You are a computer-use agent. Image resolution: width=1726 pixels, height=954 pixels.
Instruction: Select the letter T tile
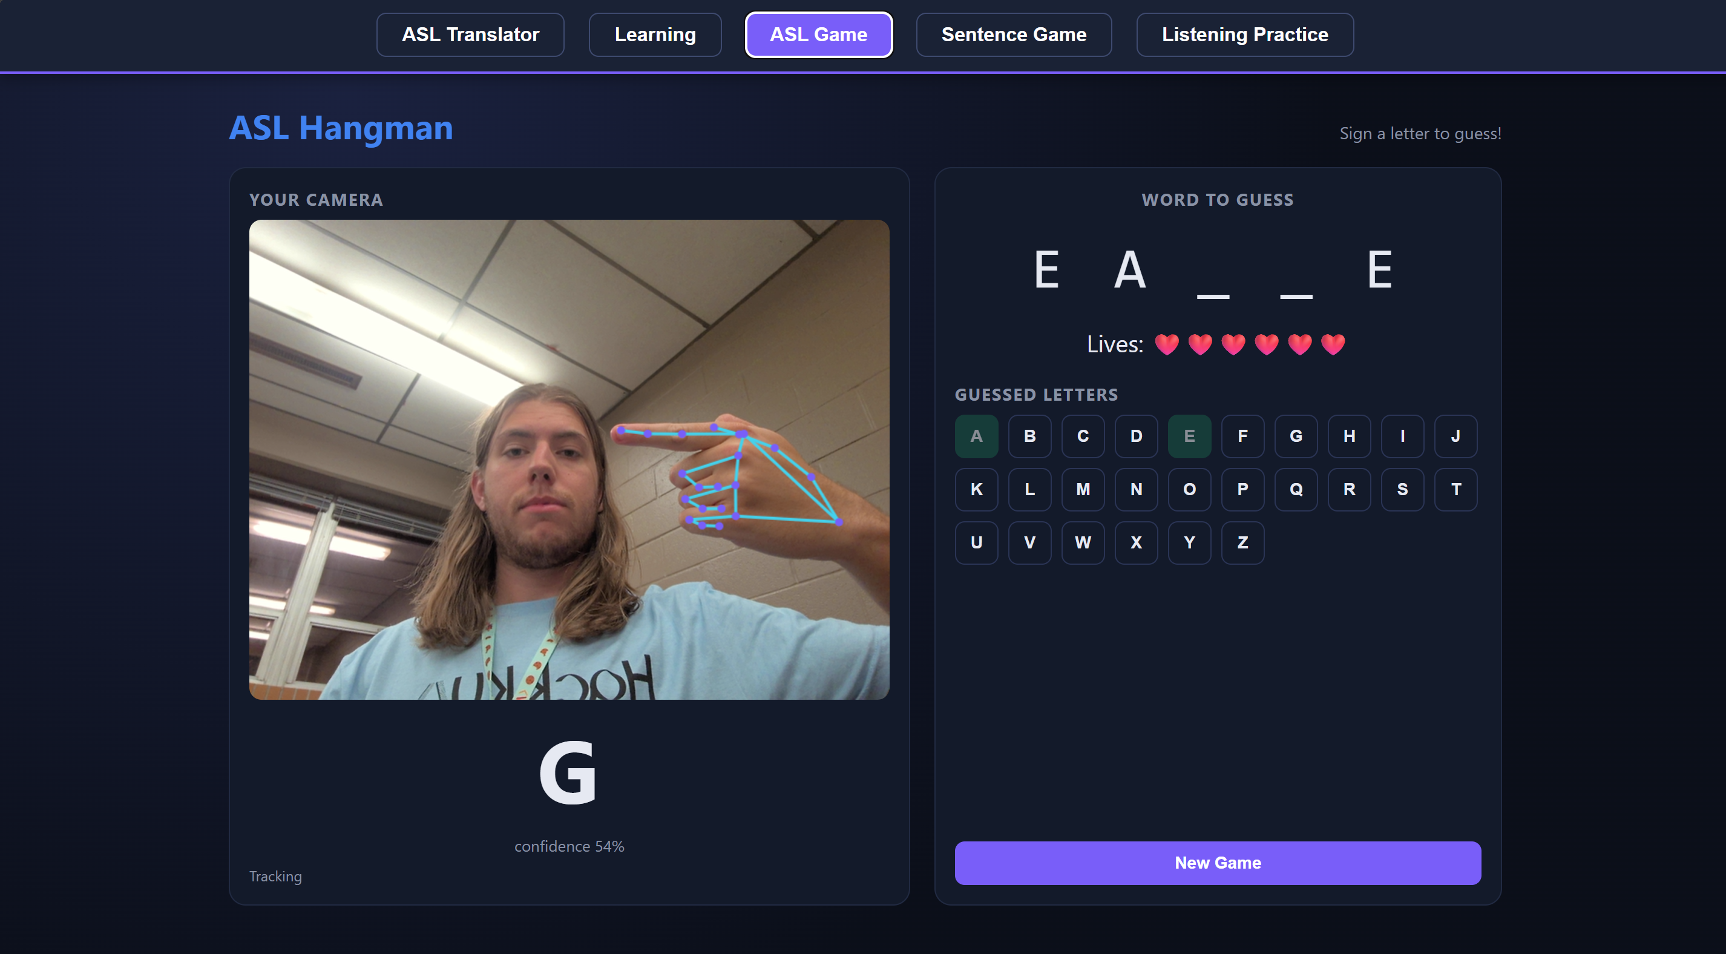1455,489
